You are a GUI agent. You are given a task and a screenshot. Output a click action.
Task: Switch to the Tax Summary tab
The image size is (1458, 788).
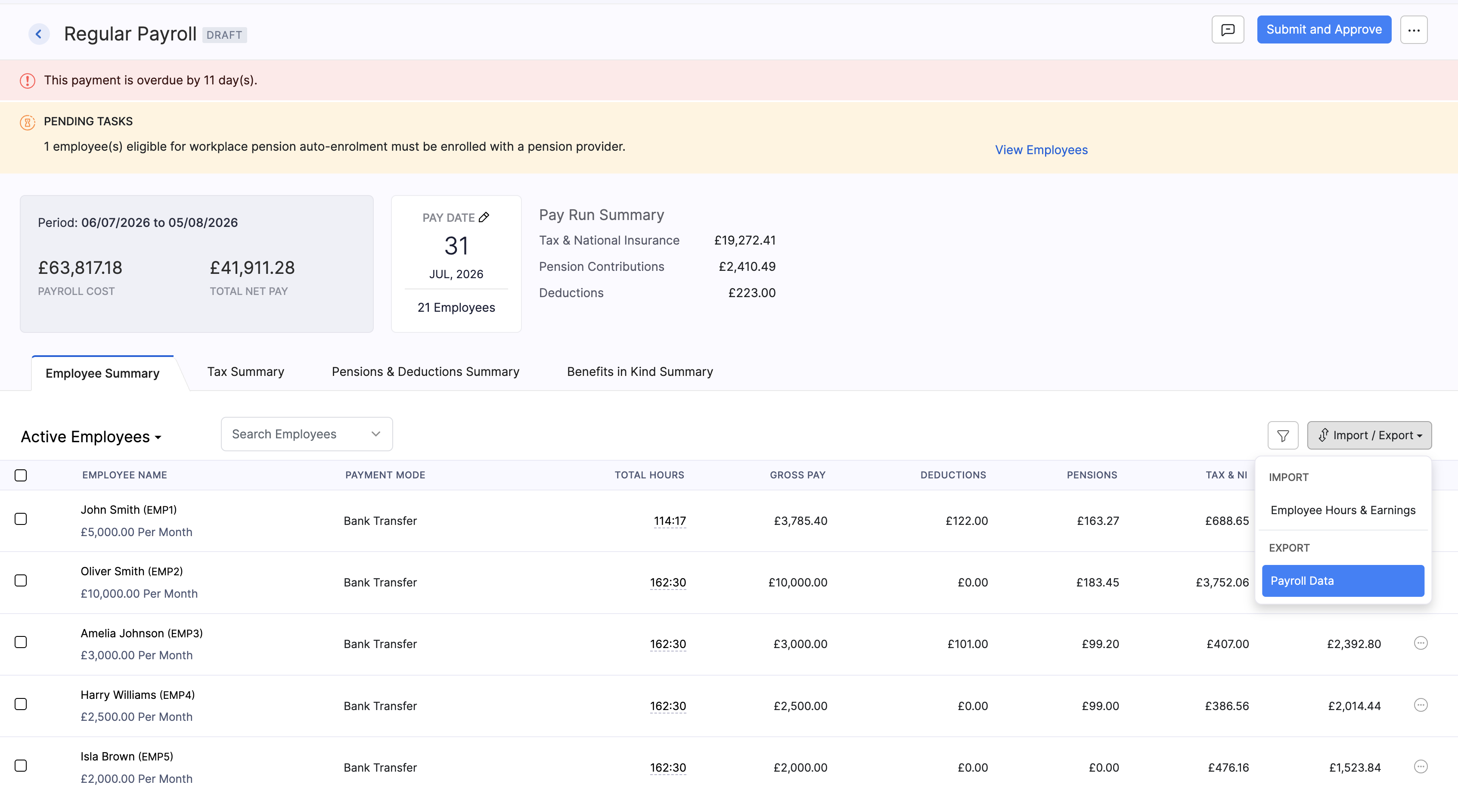(x=245, y=372)
